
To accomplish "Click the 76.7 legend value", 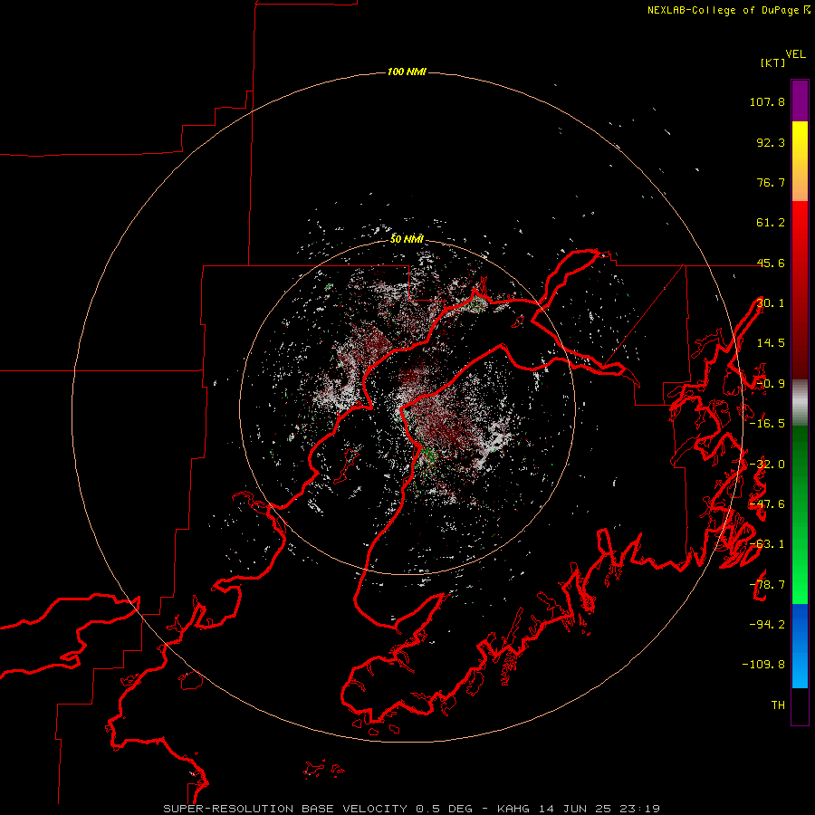I will click(771, 182).
